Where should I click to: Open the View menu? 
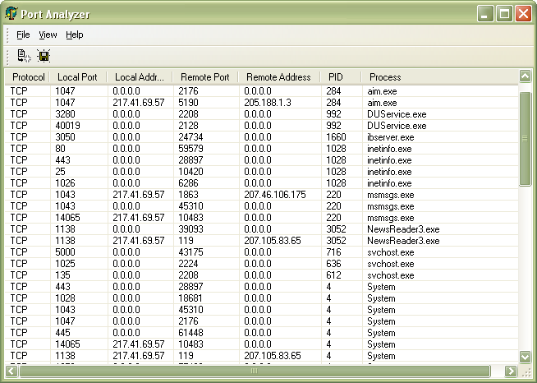coord(48,35)
